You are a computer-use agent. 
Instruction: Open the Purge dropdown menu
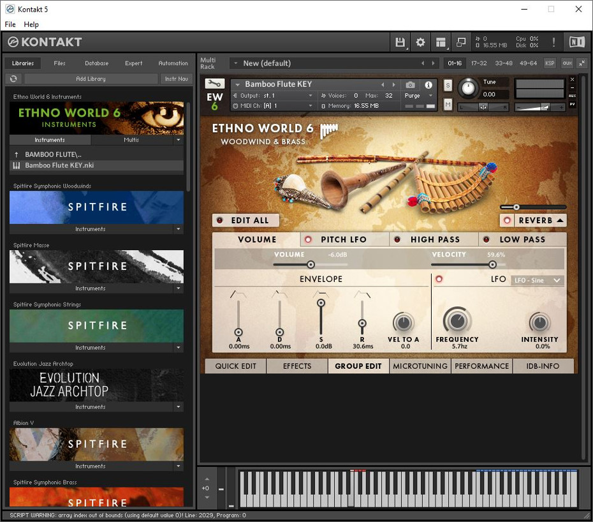click(x=419, y=95)
